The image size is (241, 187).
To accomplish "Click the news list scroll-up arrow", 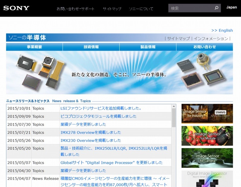I will pyautogui.click(x=174, y=106).
